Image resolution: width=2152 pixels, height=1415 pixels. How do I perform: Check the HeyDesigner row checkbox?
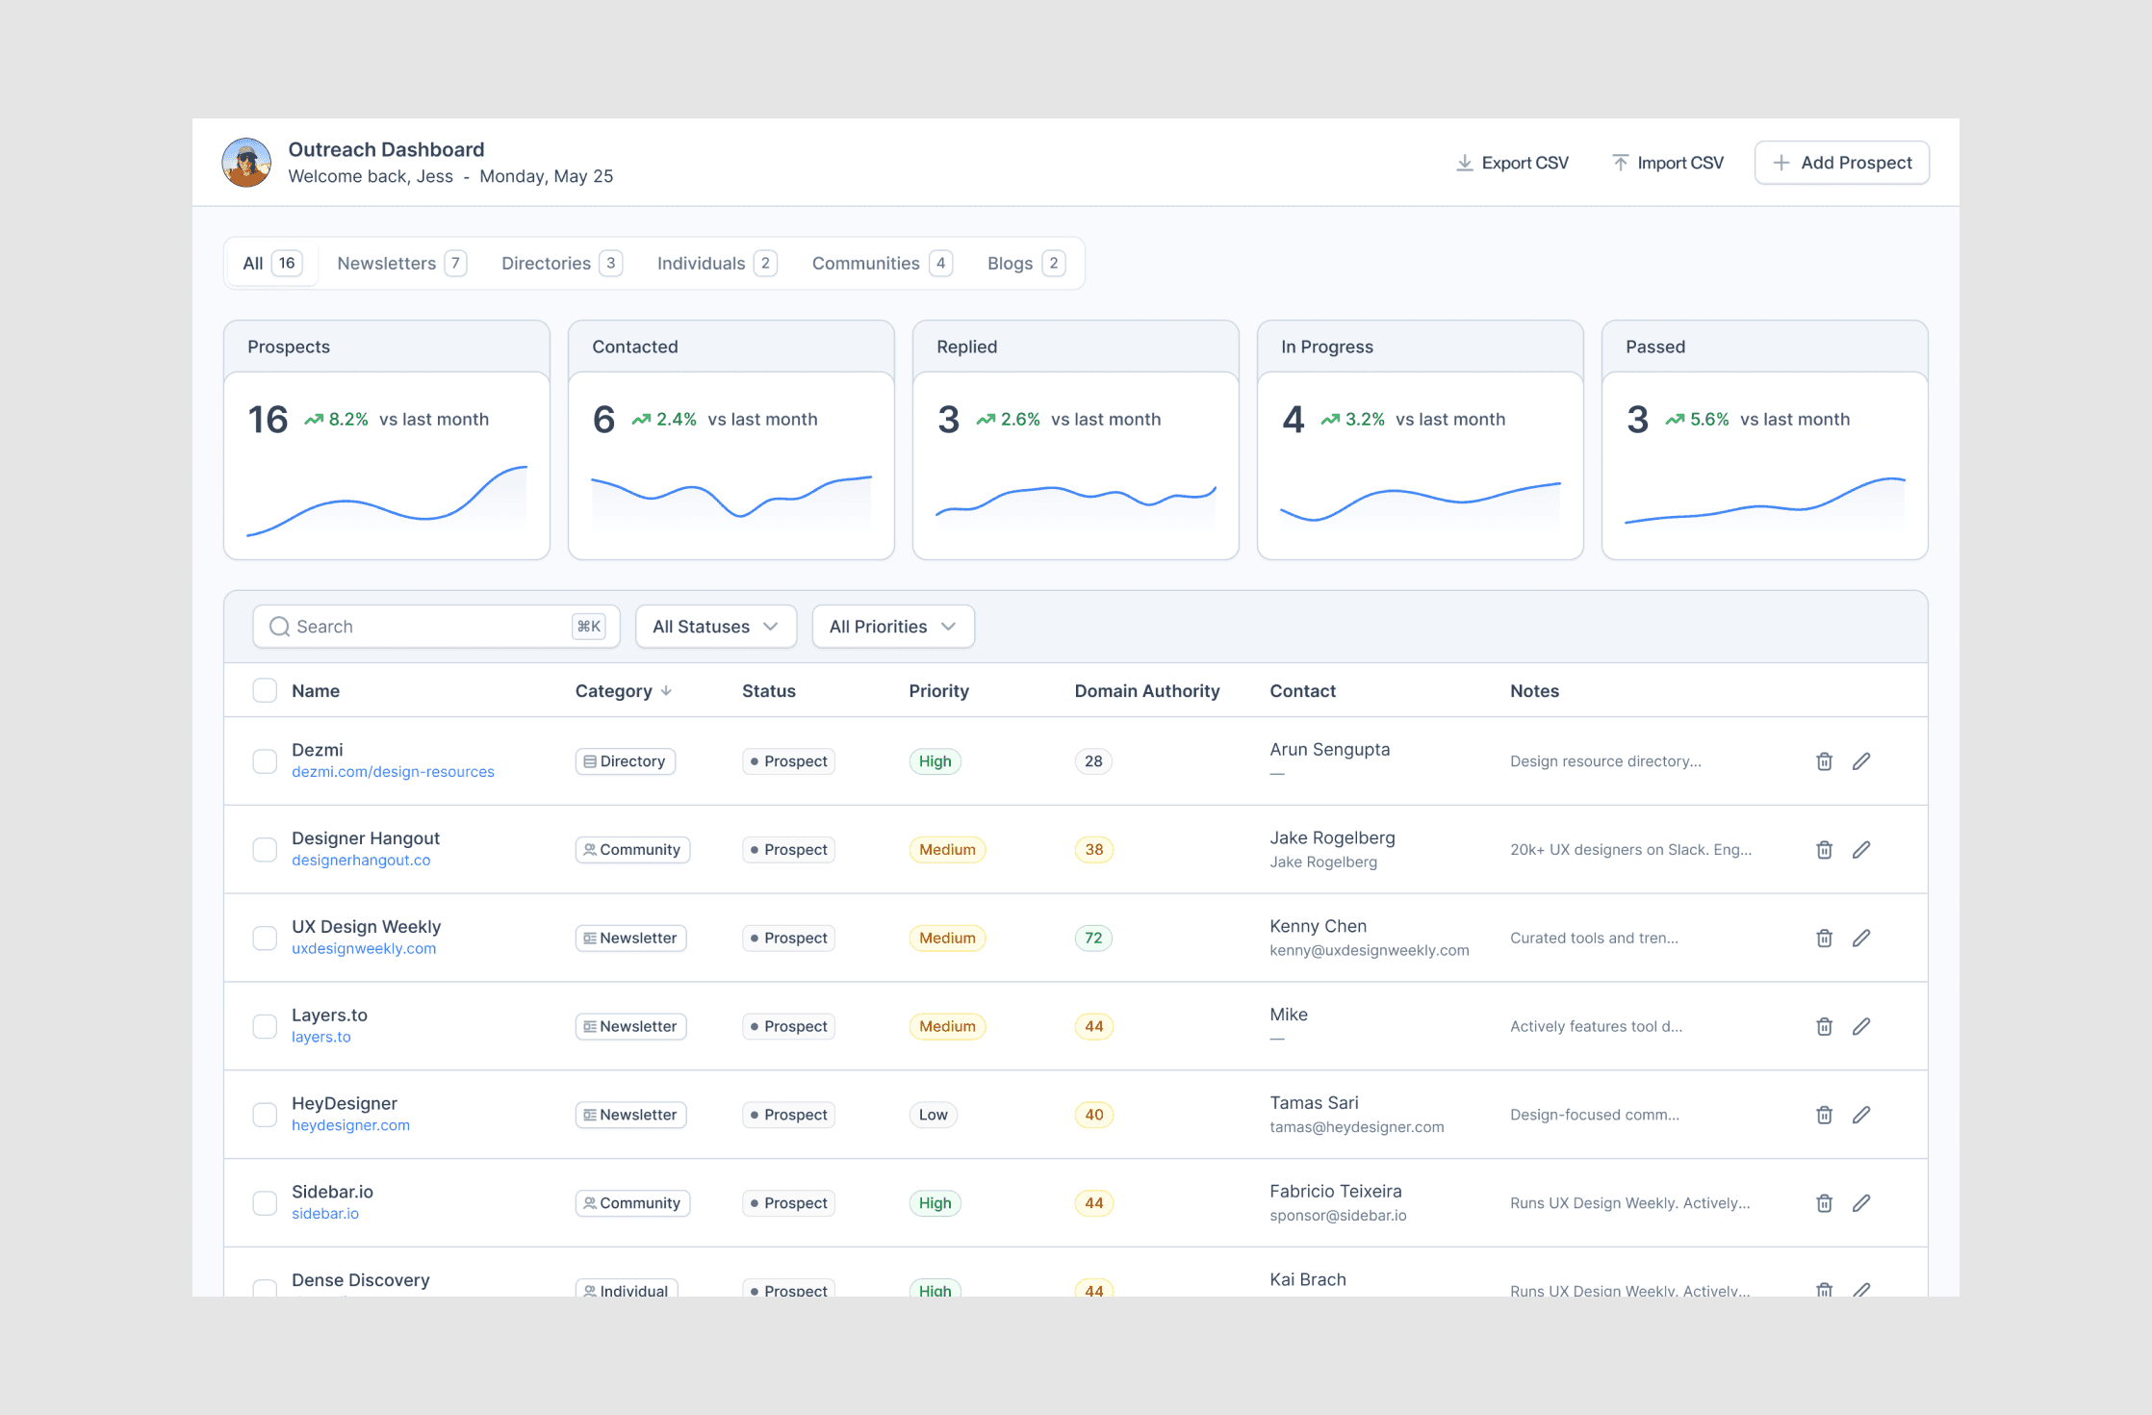(x=265, y=1115)
